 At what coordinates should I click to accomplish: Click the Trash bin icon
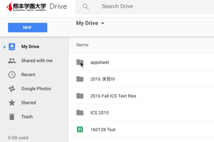click(x=12, y=117)
